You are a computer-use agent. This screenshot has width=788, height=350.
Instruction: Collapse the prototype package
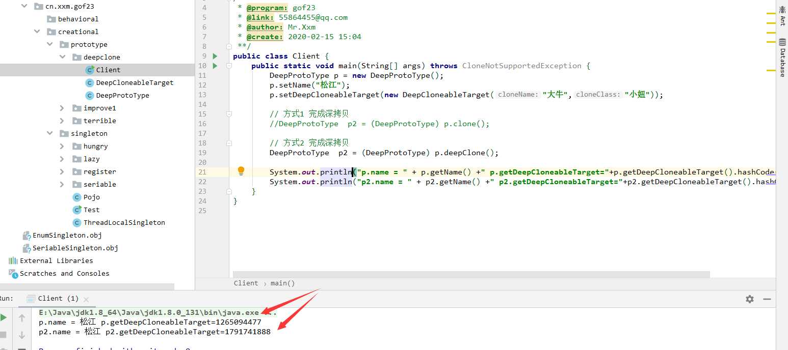[x=49, y=44]
